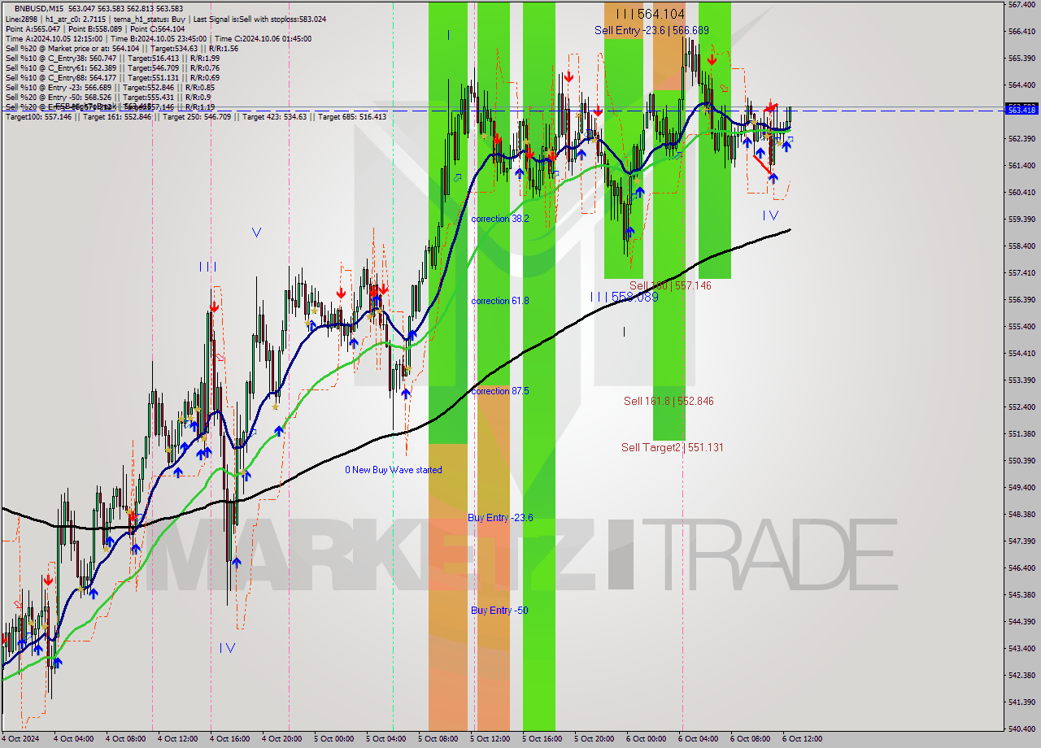Click the 542.380 price axis value

1021,676
